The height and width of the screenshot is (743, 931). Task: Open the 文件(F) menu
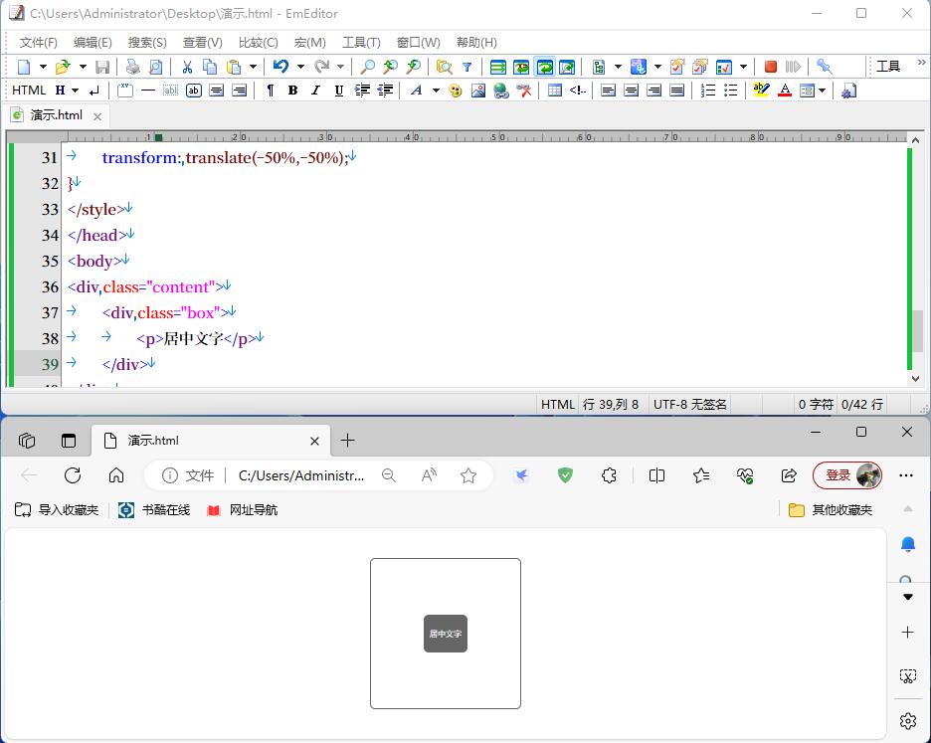[39, 42]
